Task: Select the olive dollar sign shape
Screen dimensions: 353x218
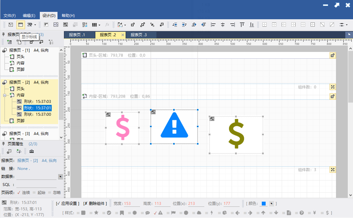Action: pos(236,134)
